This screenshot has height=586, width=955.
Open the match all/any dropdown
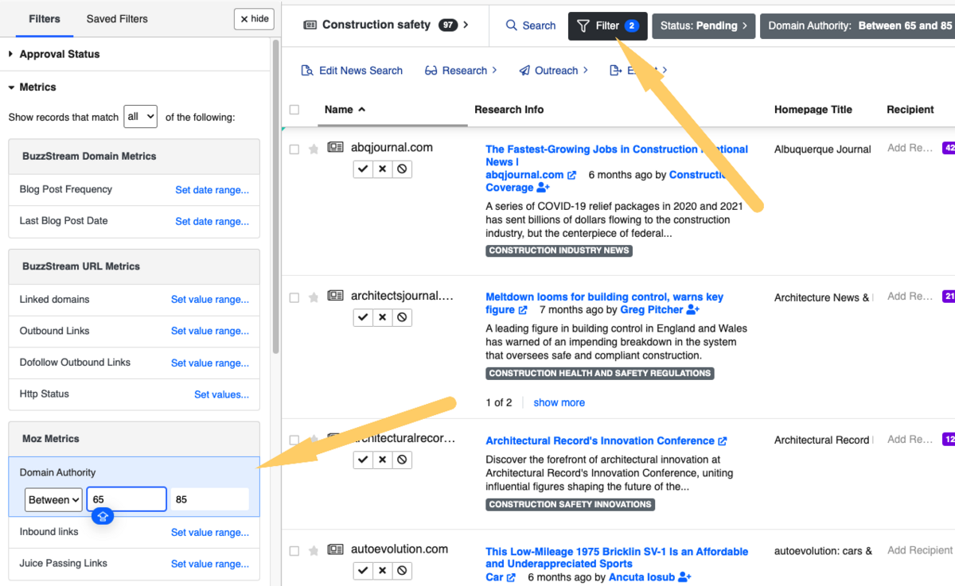[141, 117]
